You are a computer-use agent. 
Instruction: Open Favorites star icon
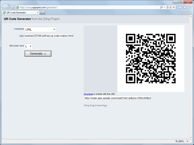pyautogui.click(x=184, y=7)
